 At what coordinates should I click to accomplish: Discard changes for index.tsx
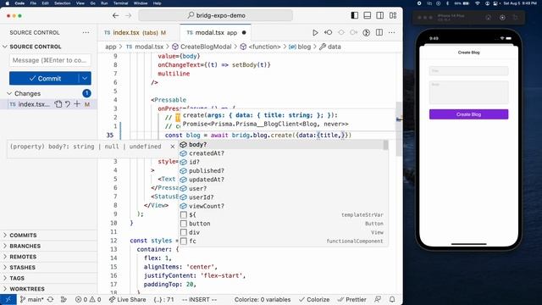point(68,104)
